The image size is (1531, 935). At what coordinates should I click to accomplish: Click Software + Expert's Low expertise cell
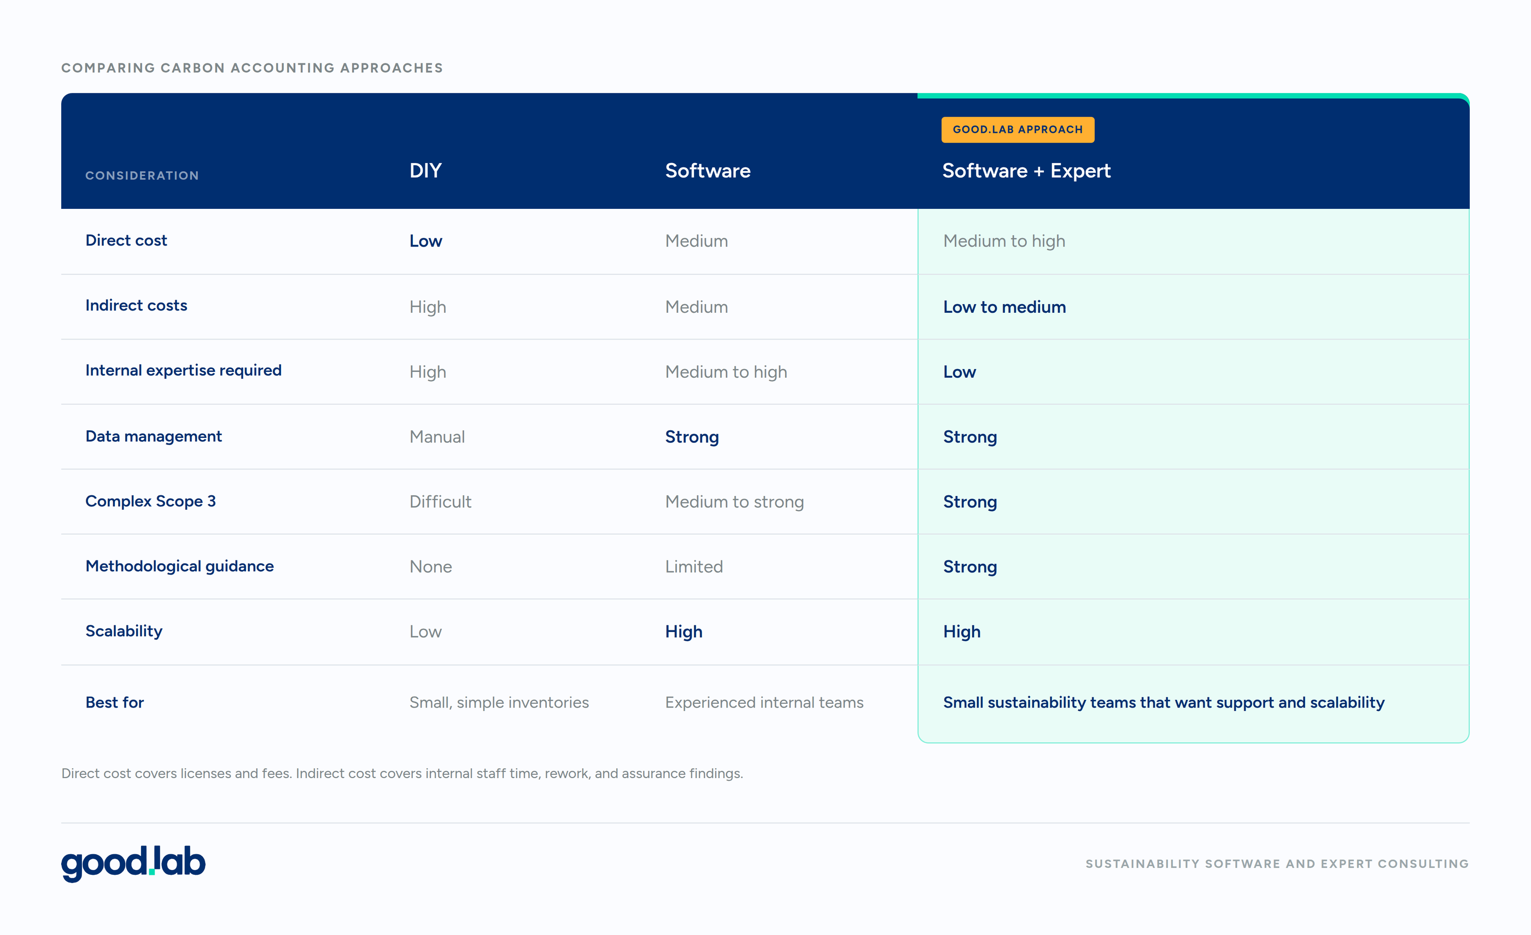[960, 372]
